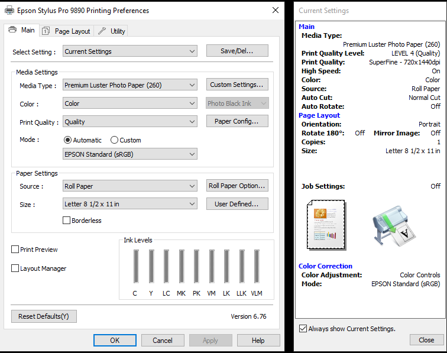Image resolution: width=447 pixels, height=353 pixels.
Task: Select the Custom mode radio button
Action: click(x=114, y=140)
